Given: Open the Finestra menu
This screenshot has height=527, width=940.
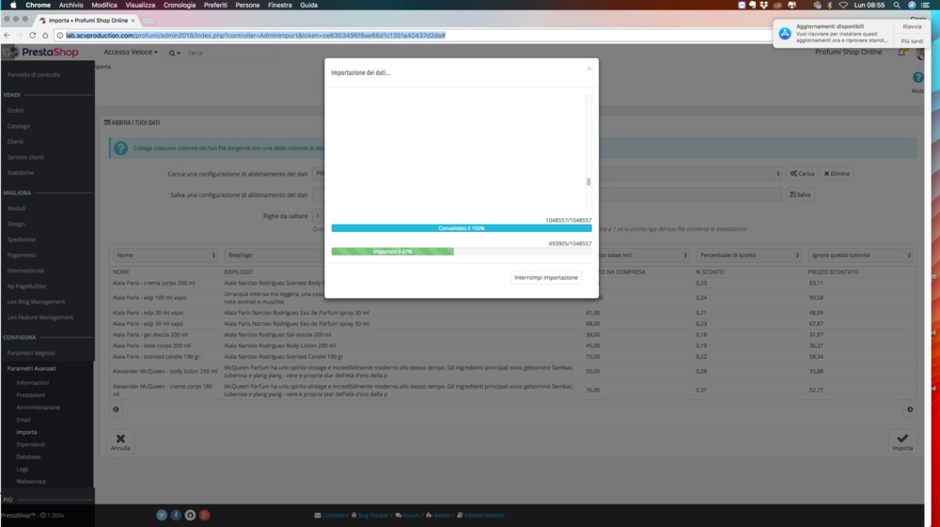Looking at the screenshot, I should click(280, 5).
